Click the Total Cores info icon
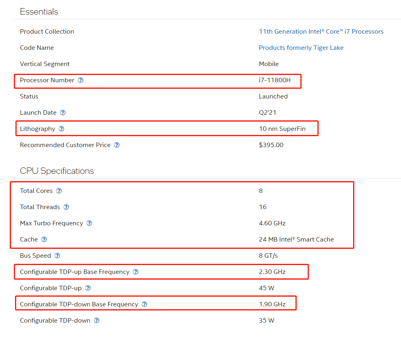Image resolution: width=401 pixels, height=338 pixels. coord(59,191)
